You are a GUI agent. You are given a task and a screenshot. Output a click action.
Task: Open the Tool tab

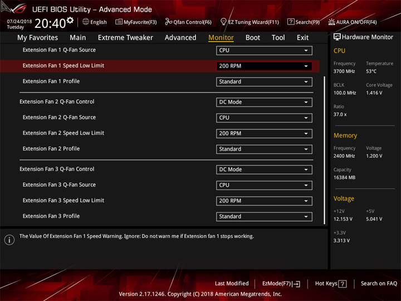[278, 38]
